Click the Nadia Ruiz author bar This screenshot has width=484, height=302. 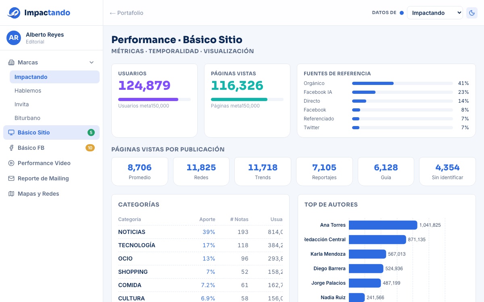[x=357, y=298]
